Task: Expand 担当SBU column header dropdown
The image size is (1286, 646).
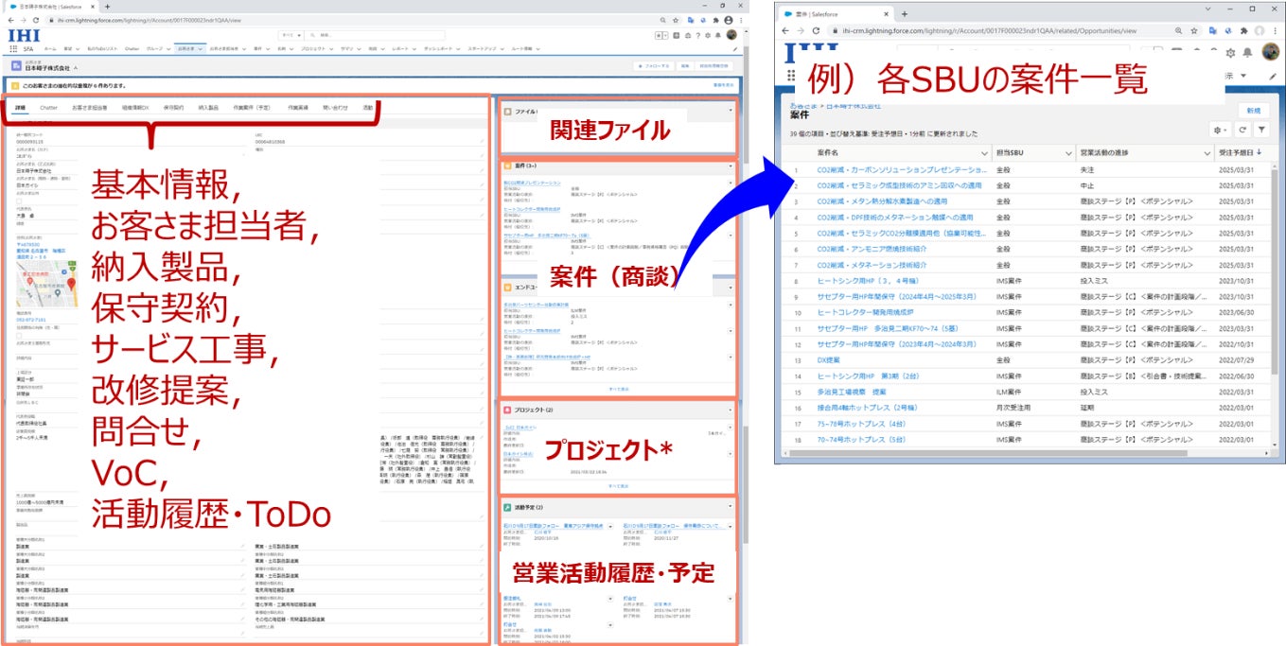Action: pos(1067,153)
